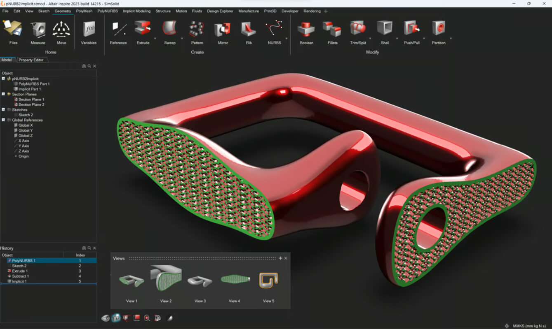This screenshot has width=552, height=329.
Task: Select Extrude 1 in the History list
Action: click(20, 271)
